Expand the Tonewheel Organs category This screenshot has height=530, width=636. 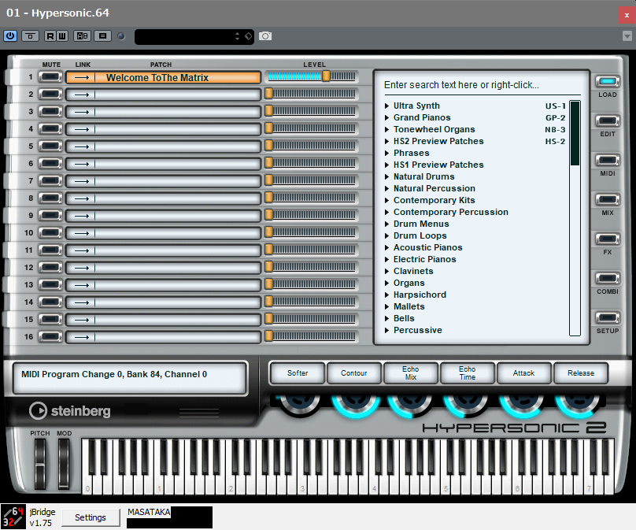[x=387, y=129]
